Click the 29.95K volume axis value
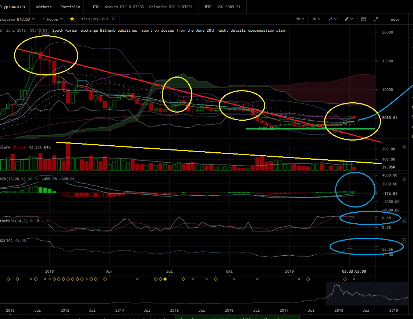Viewport: 413px width, 319px height. click(x=388, y=167)
